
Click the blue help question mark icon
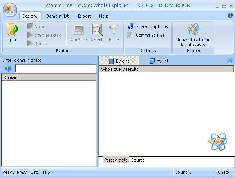[230, 15]
